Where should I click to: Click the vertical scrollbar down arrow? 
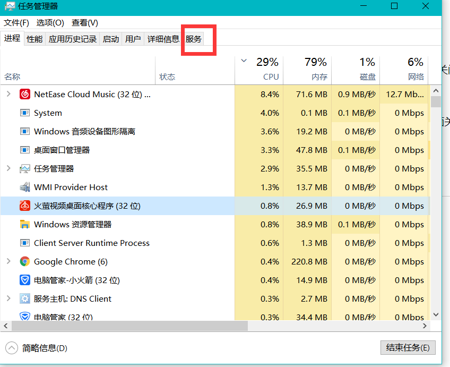pyautogui.click(x=436, y=314)
